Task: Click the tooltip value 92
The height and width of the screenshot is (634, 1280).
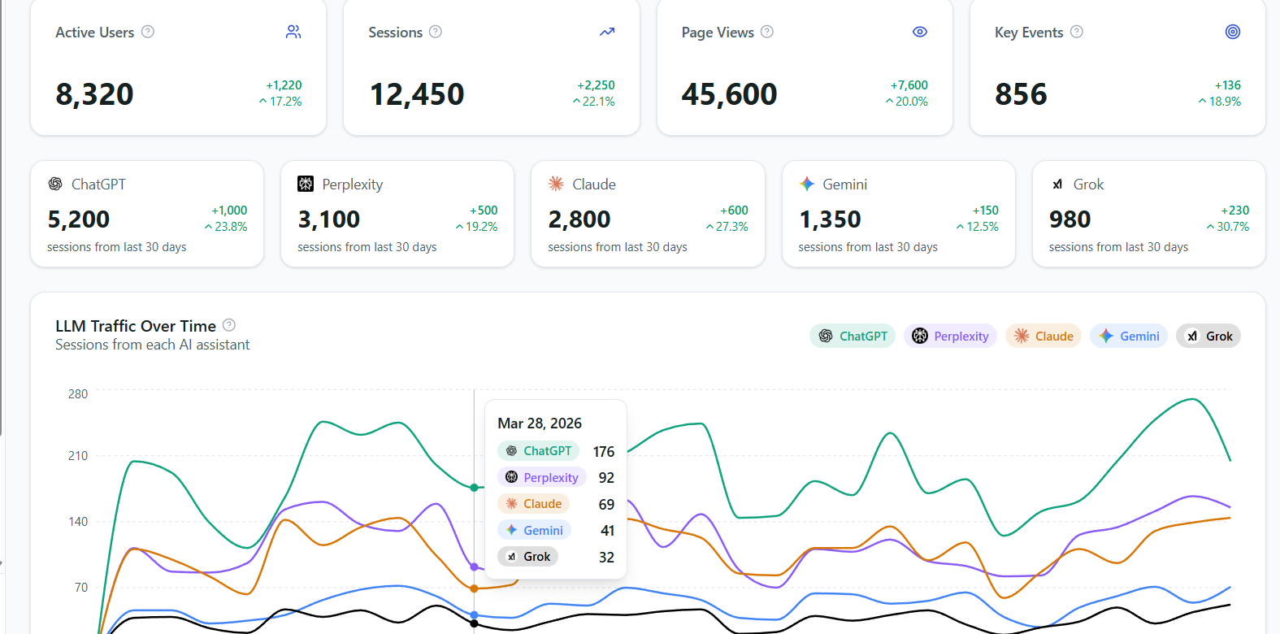Action: 606,478
